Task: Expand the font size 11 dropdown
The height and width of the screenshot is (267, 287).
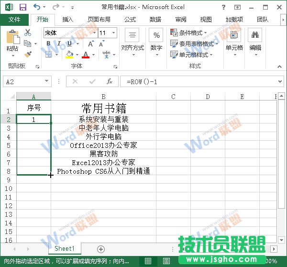Action: (113, 33)
